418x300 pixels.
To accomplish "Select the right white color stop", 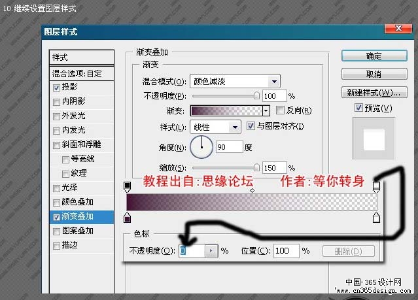I will (376, 218).
